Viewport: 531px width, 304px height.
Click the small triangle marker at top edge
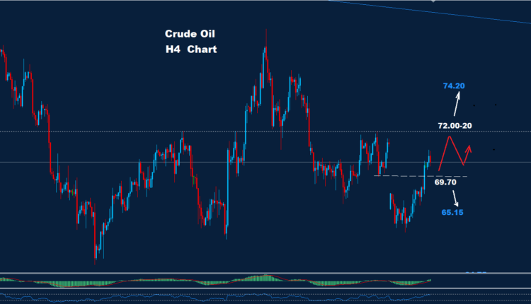(433, 2)
